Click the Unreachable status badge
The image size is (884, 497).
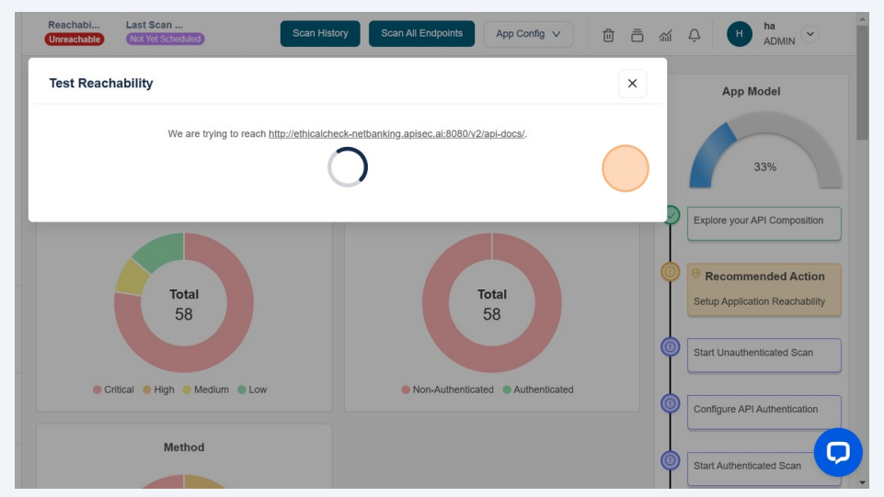point(75,40)
